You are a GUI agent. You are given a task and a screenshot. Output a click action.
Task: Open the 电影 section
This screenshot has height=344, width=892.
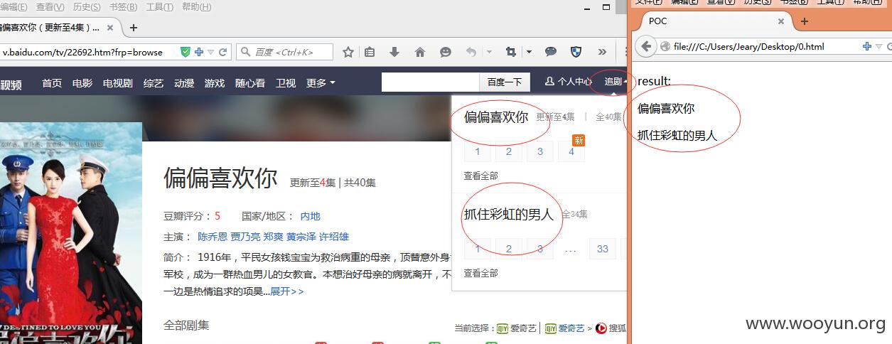pyautogui.click(x=82, y=82)
